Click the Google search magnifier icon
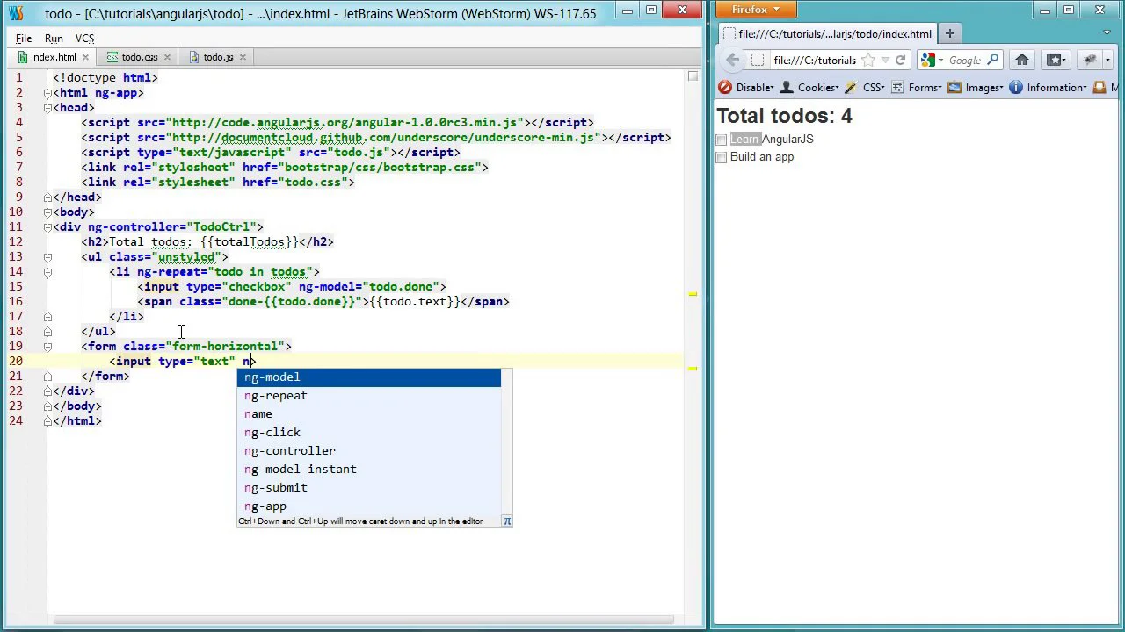Viewport: 1125px width, 632px height. [993, 60]
